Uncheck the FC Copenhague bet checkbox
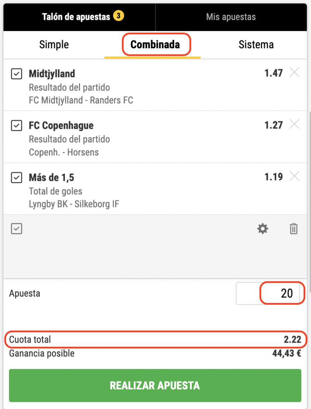This screenshot has width=311, height=409. point(16,126)
